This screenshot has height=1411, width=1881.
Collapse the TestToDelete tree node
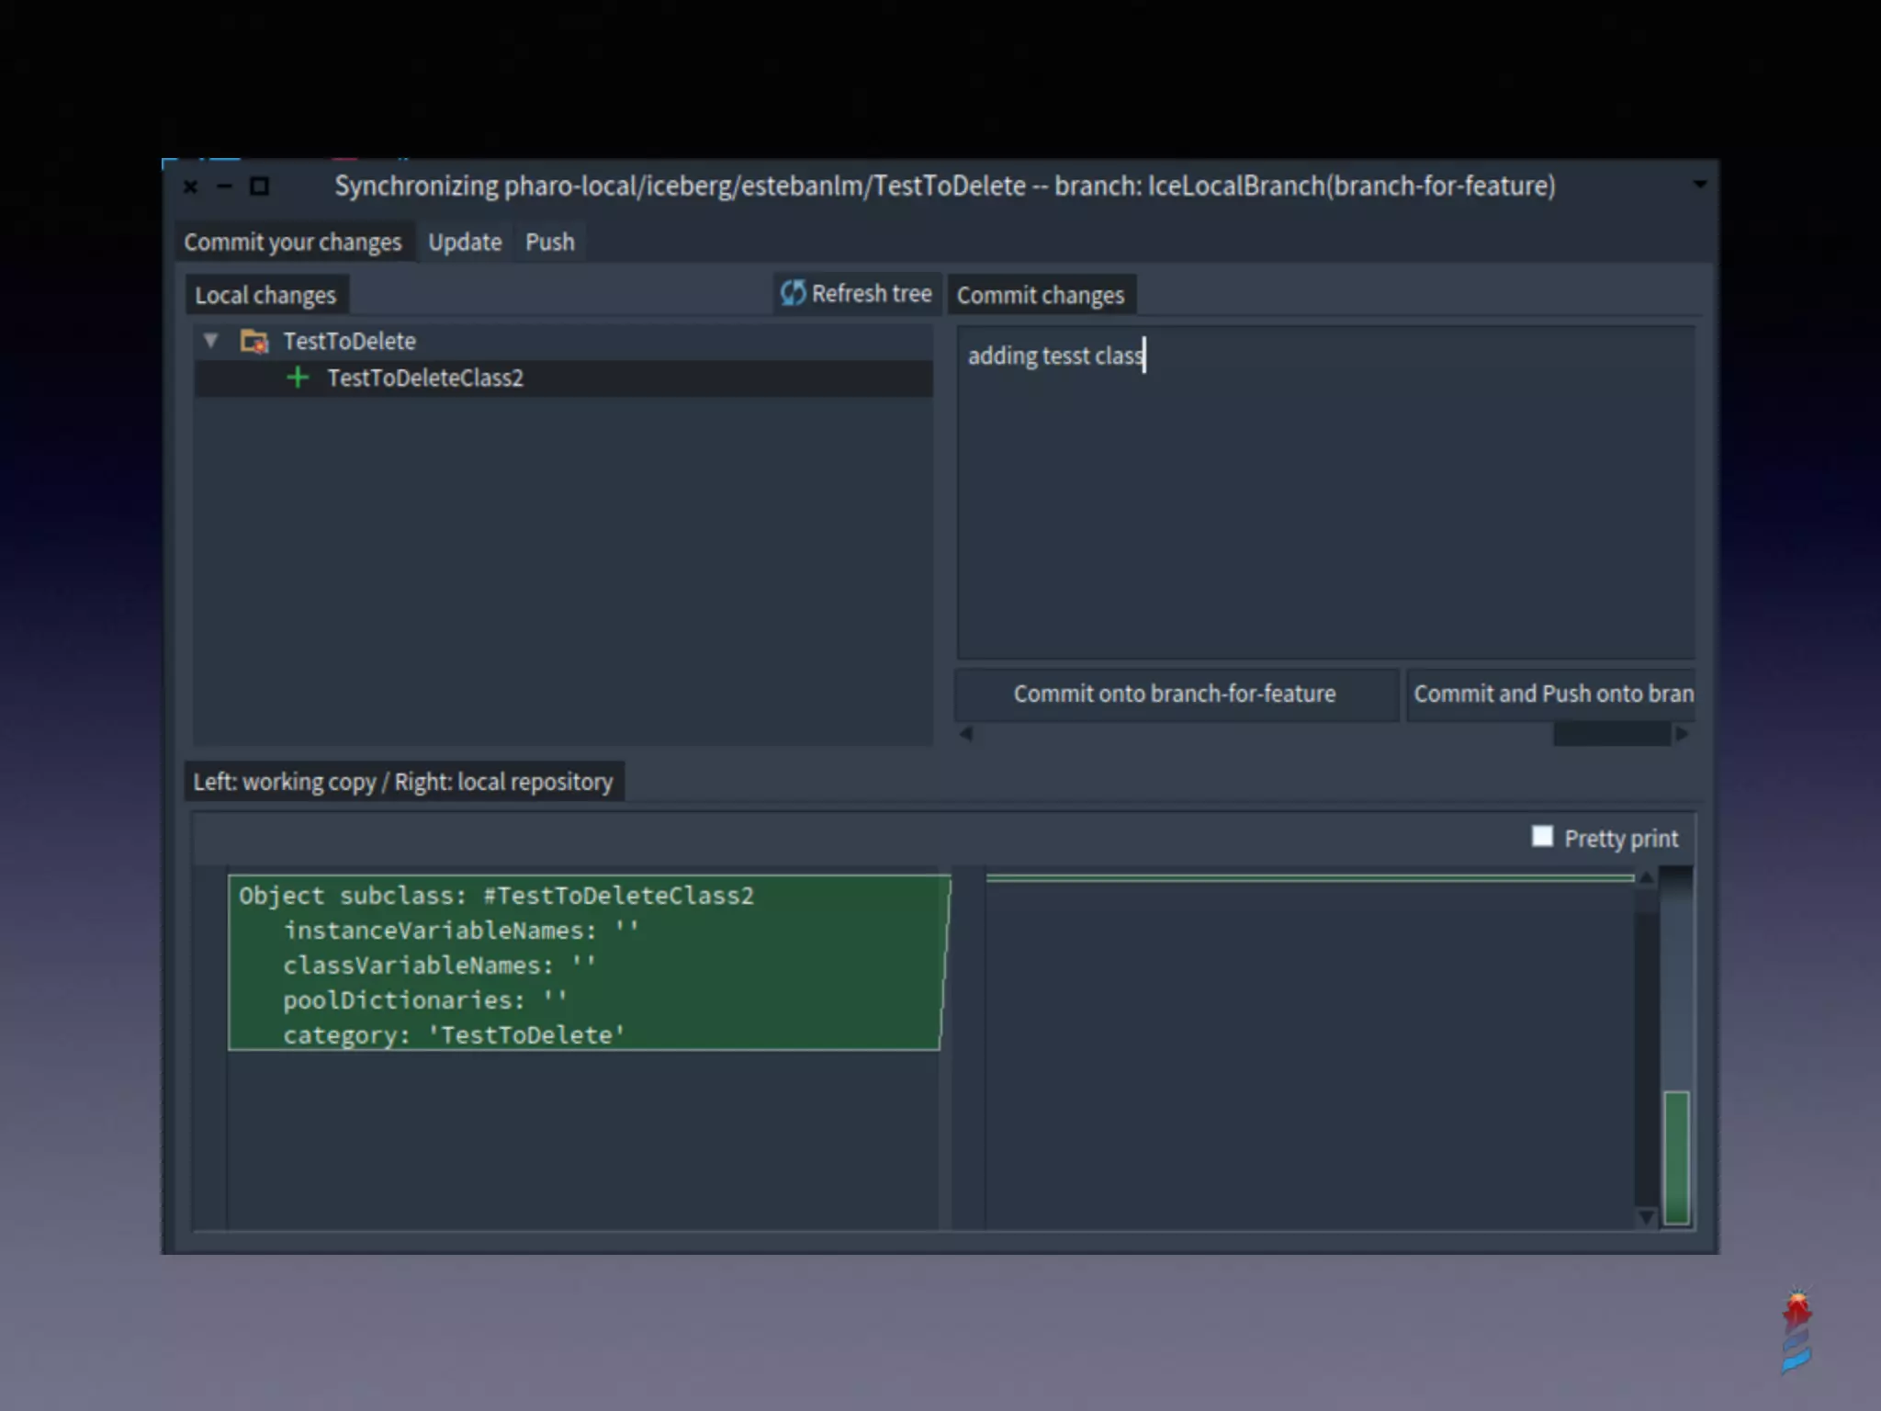[211, 341]
